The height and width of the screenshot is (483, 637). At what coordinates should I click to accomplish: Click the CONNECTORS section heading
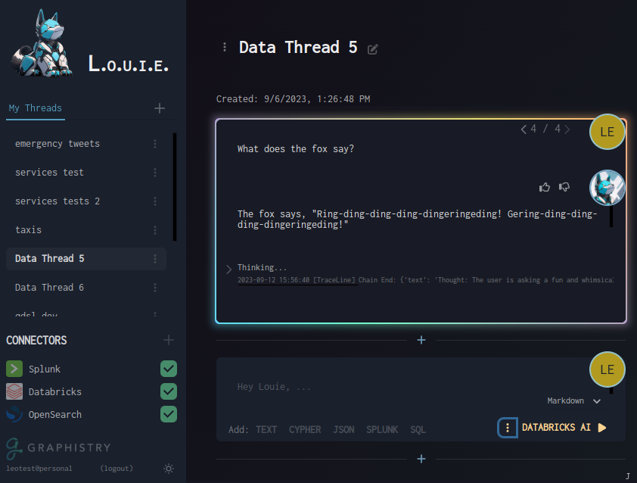pos(36,341)
